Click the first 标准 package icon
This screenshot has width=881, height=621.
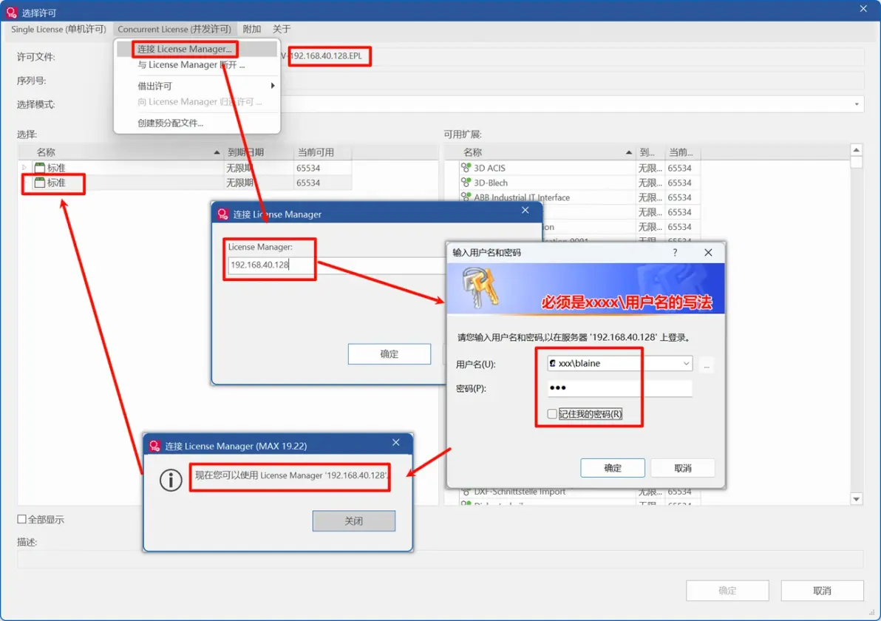coord(39,168)
